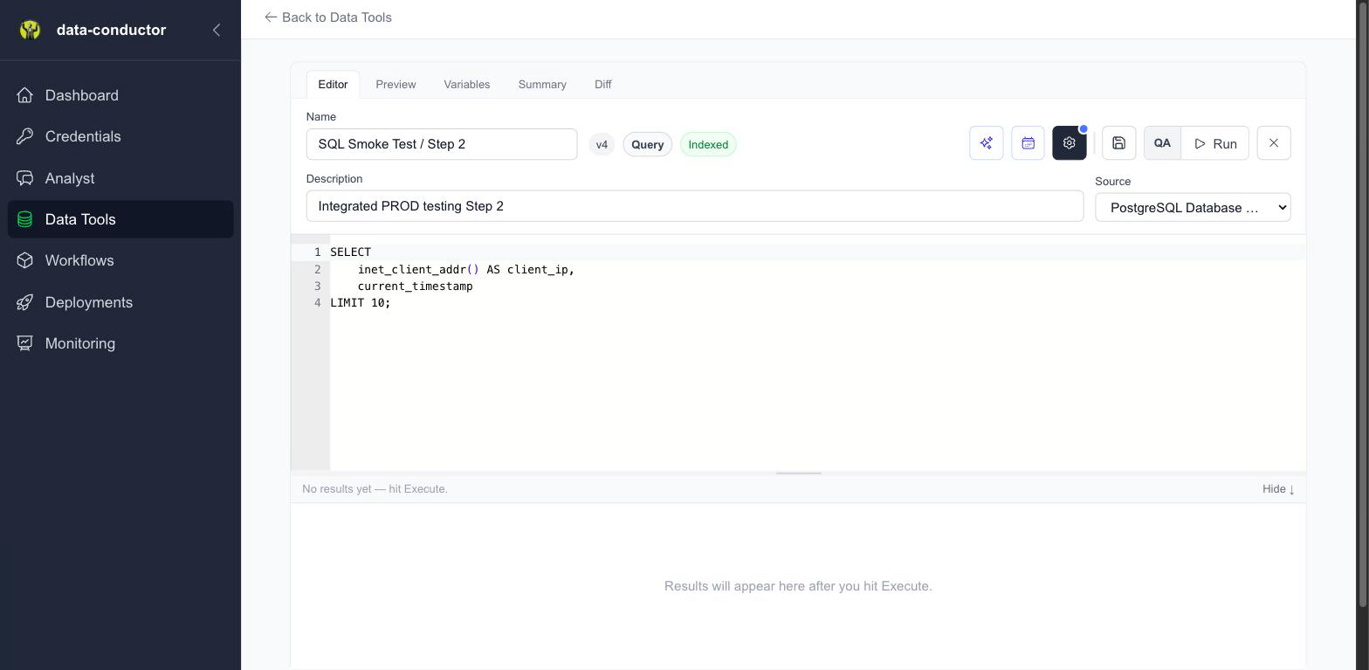Image resolution: width=1369 pixels, height=670 pixels.
Task: Open the settings gear button
Action: 1070,143
